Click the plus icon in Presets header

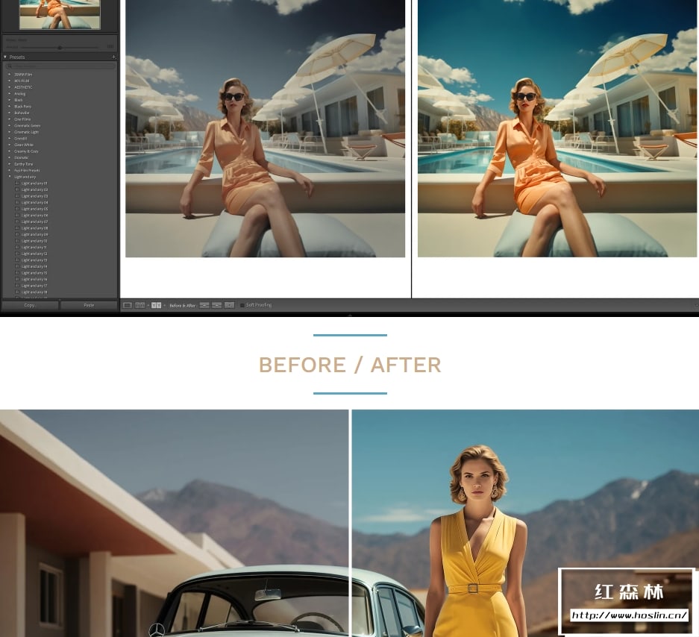[113, 57]
